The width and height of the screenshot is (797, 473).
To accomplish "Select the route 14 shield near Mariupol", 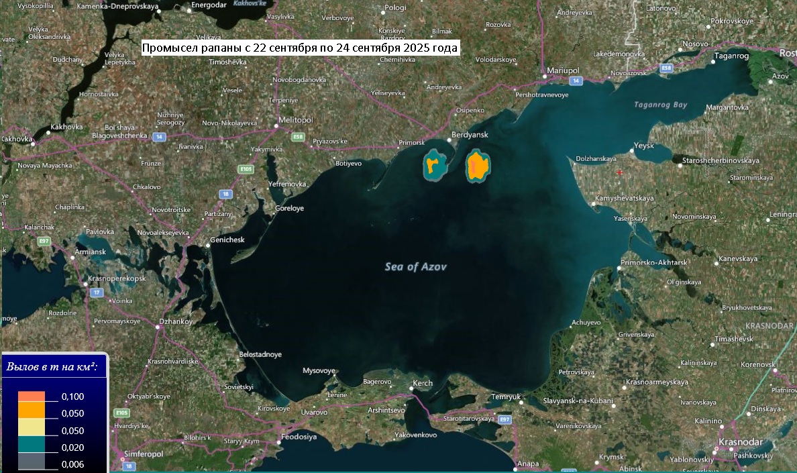I will (576, 81).
